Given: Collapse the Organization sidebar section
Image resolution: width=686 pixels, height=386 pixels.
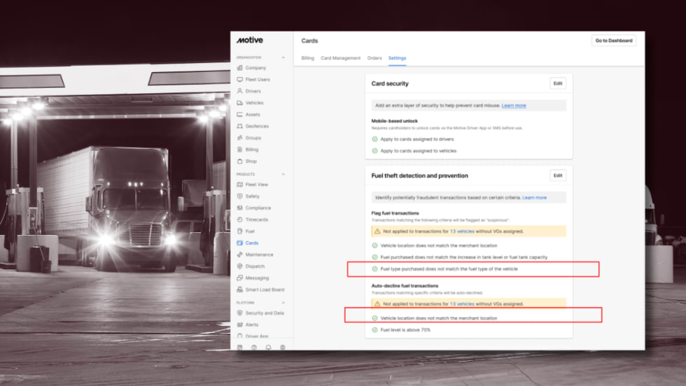Looking at the screenshot, I should pos(283,57).
